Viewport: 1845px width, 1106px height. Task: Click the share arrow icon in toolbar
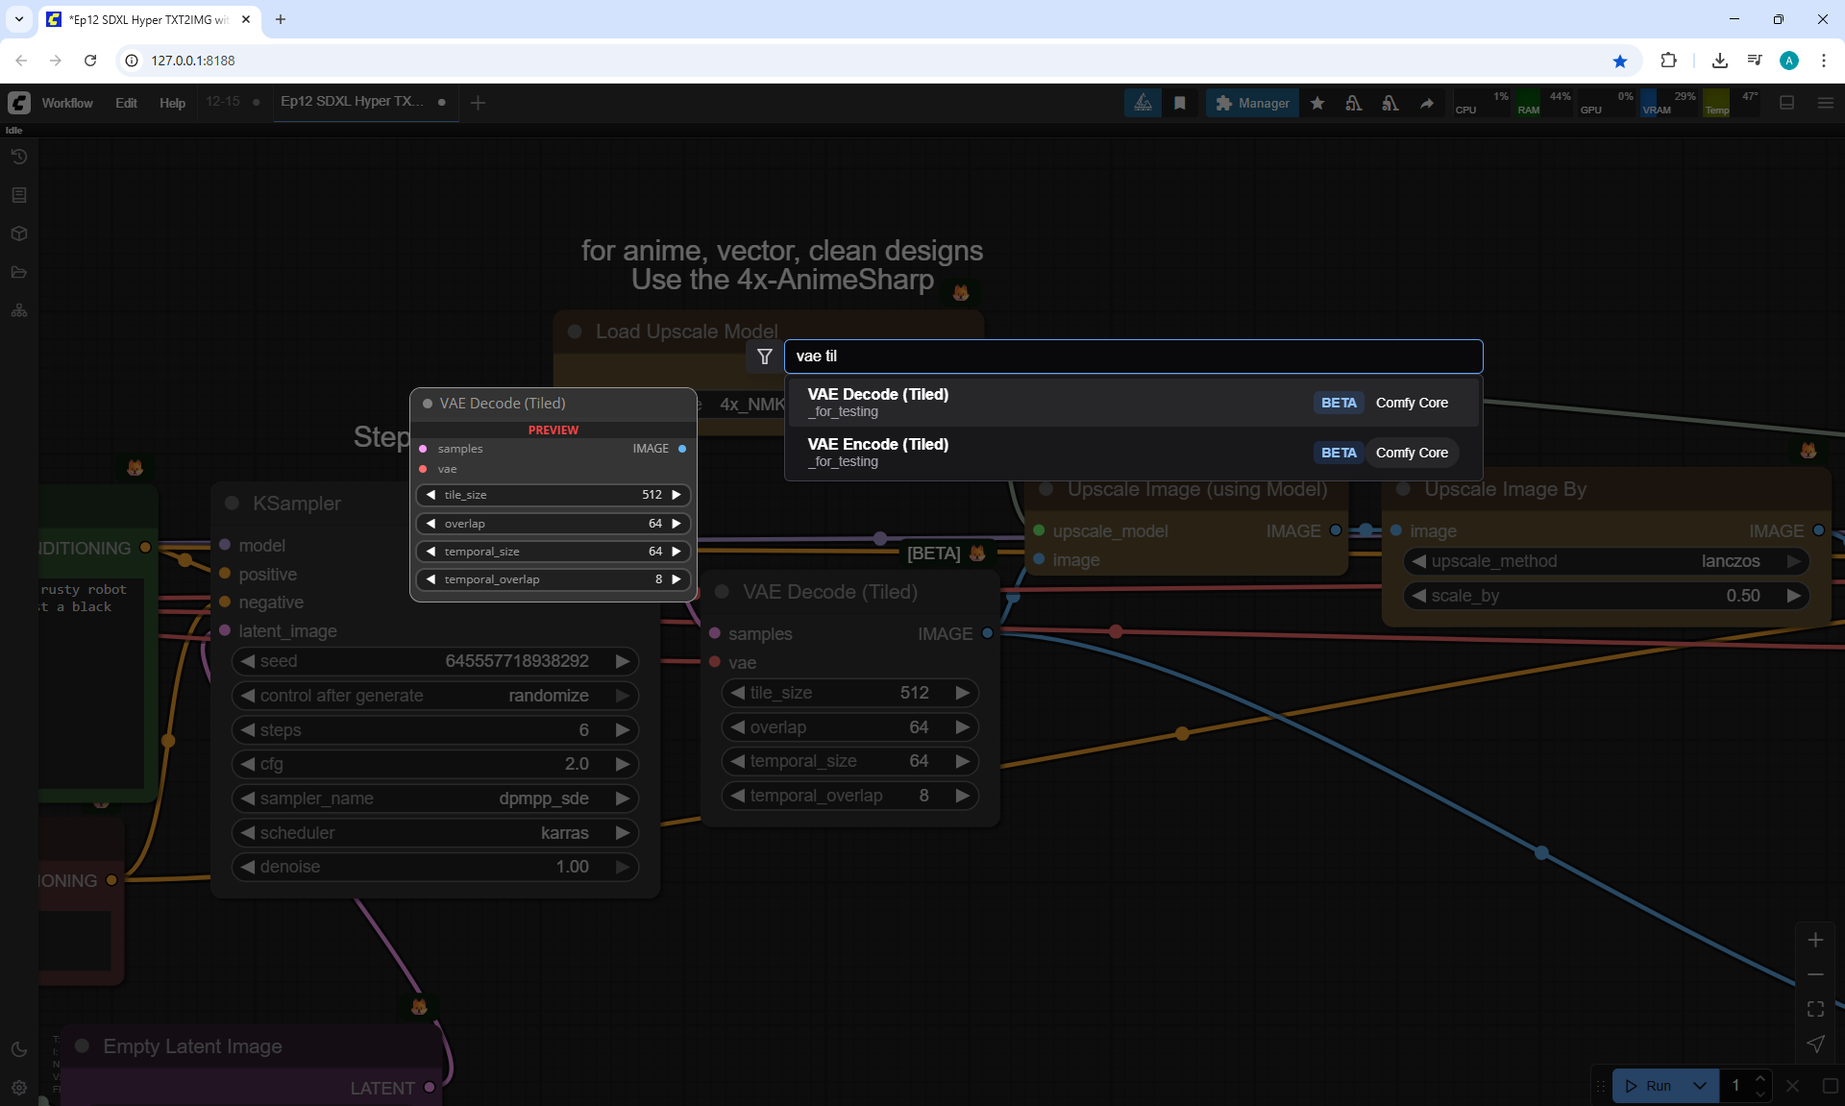coord(1427,103)
